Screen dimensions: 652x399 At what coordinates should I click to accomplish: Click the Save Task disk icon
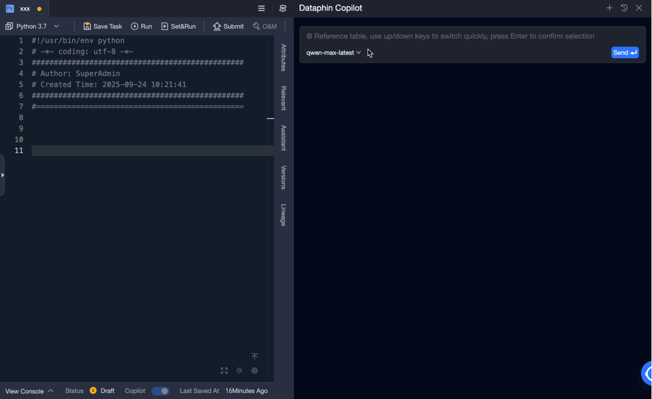click(x=87, y=26)
